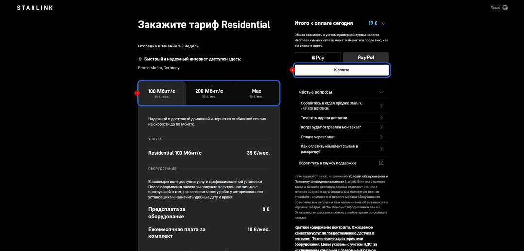Click Germersheim, Germany address text
Screen dimensions: 524x251
tap(158, 68)
